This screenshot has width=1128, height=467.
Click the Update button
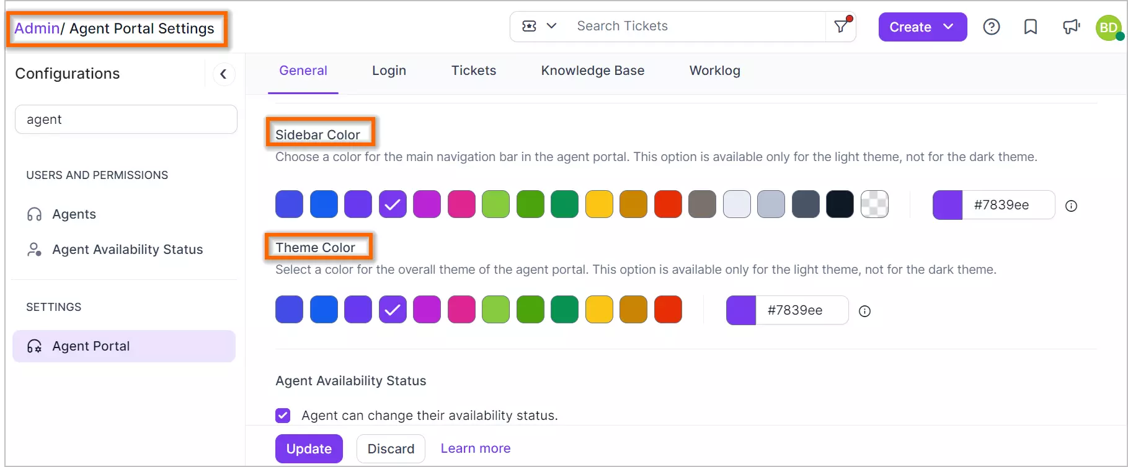(309, 448)
